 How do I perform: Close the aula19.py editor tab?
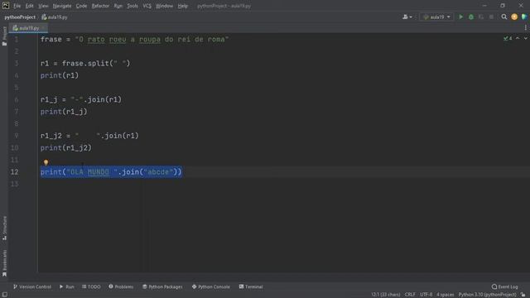[43, 28]
